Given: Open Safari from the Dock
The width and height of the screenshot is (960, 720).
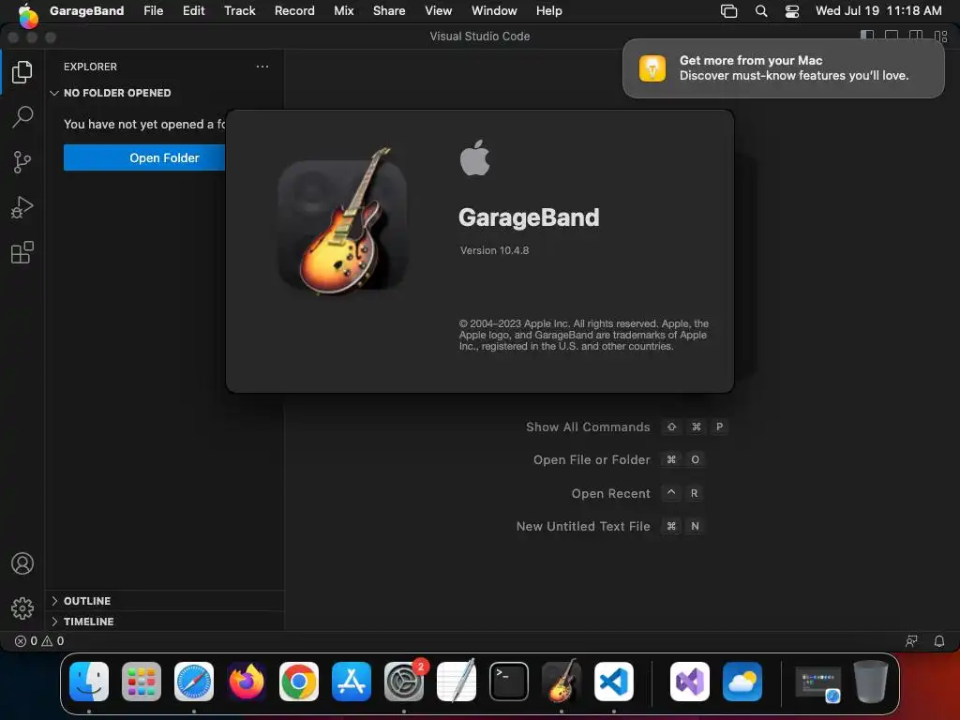Looking at the screenshot, I should point(194,682).
